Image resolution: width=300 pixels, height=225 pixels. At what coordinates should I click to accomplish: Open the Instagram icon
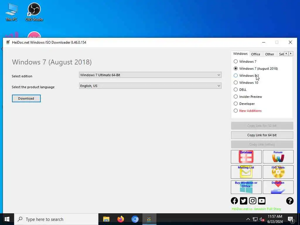point(253,201)
